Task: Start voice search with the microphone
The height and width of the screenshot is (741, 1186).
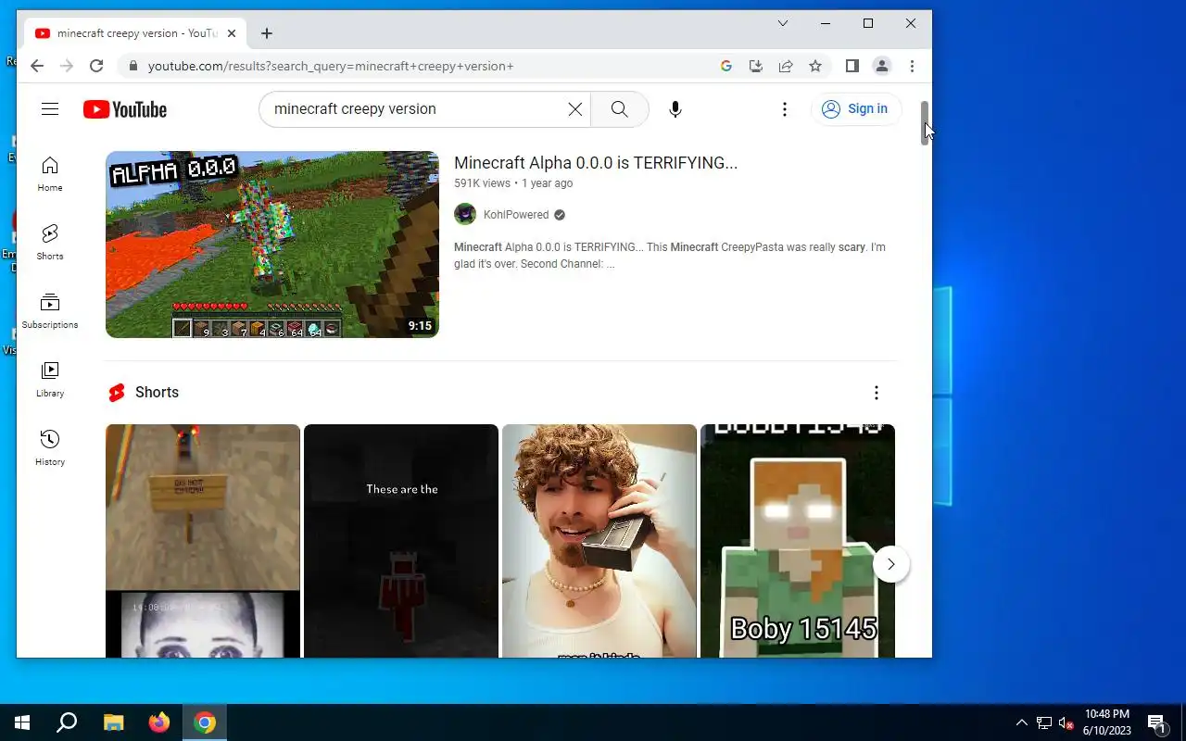Action: click(x=675, y=109)
